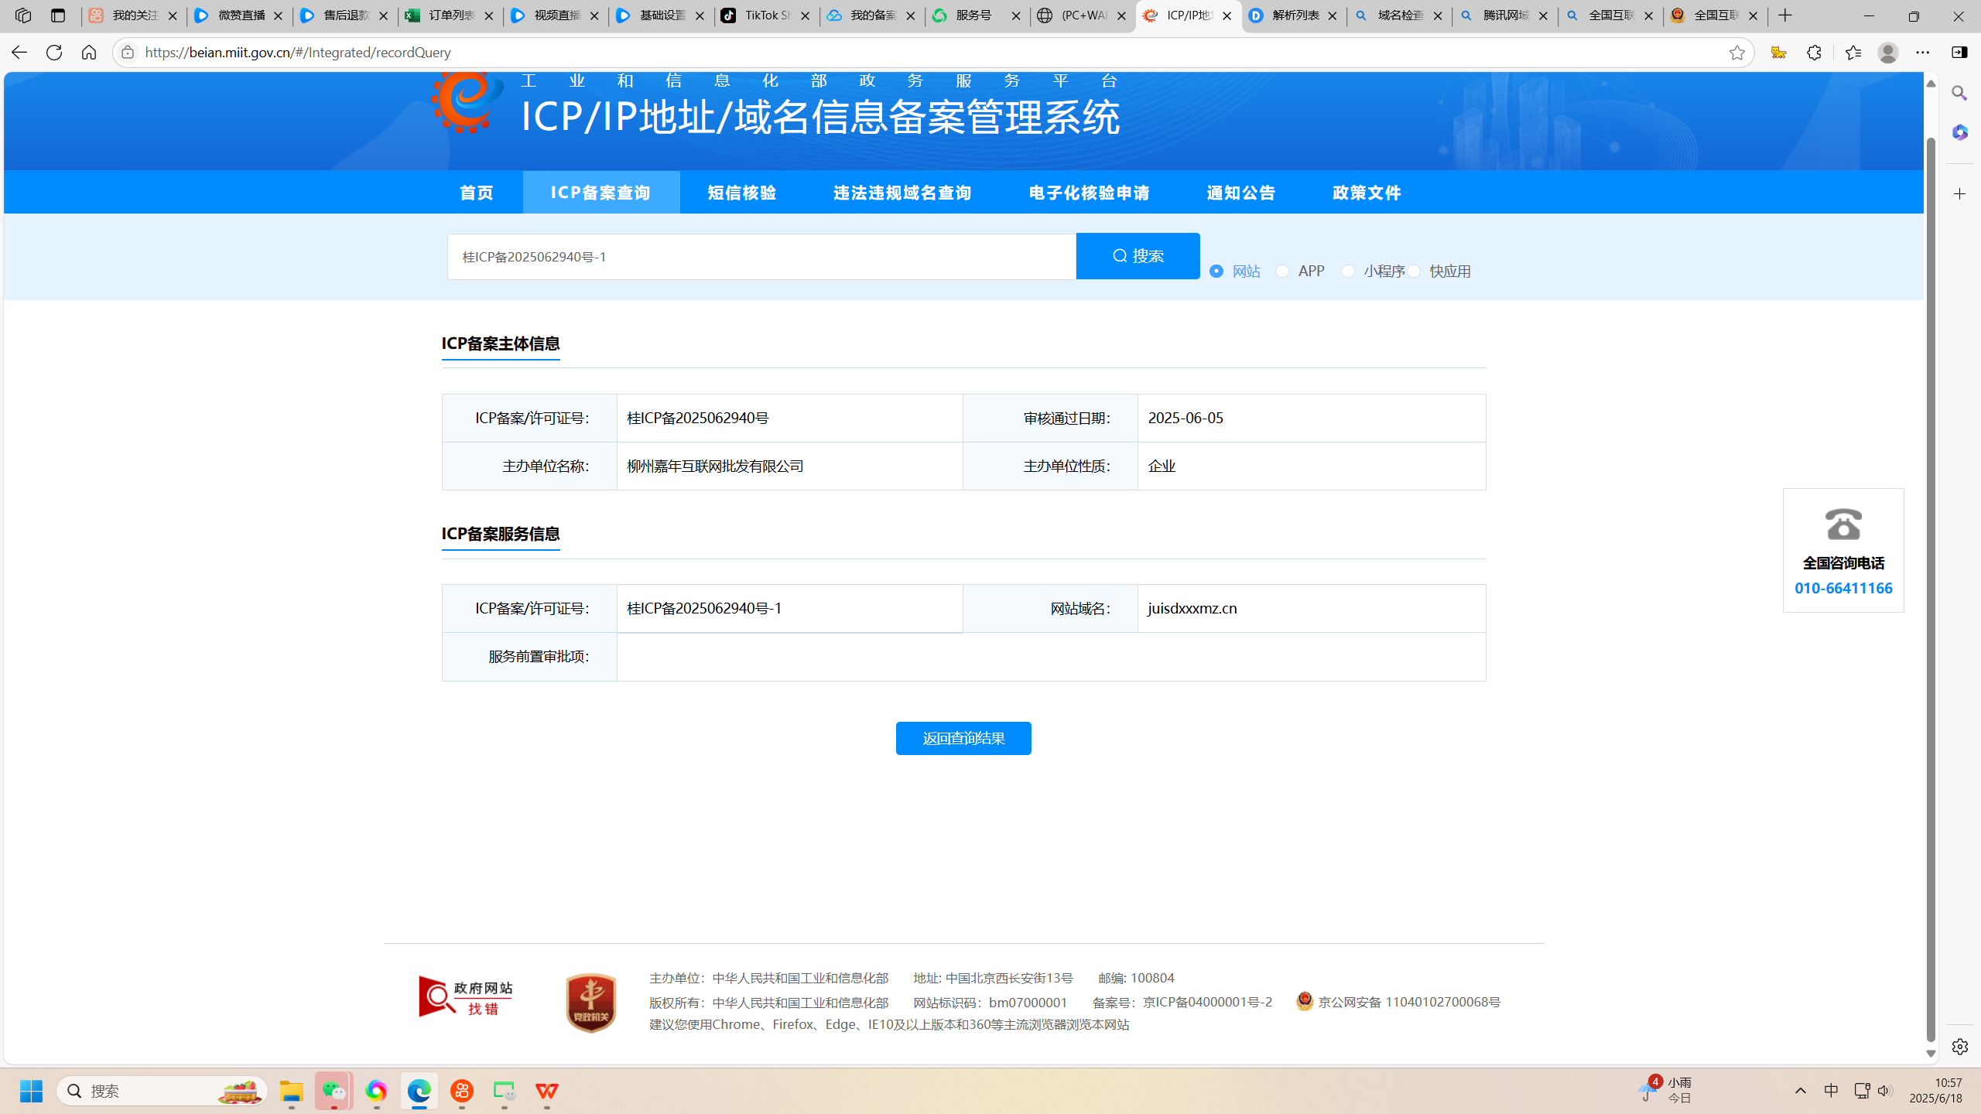
Task: Click the browser home icon
Action: point(89,52)
